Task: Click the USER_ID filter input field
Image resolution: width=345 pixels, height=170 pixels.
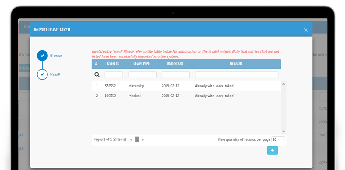Action: (114, 75)
